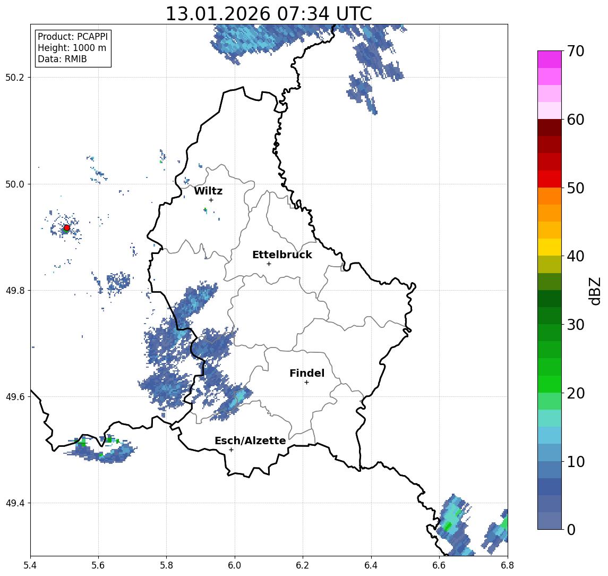Click the Findel station label
608x576 pixels.
click(307, 373)
